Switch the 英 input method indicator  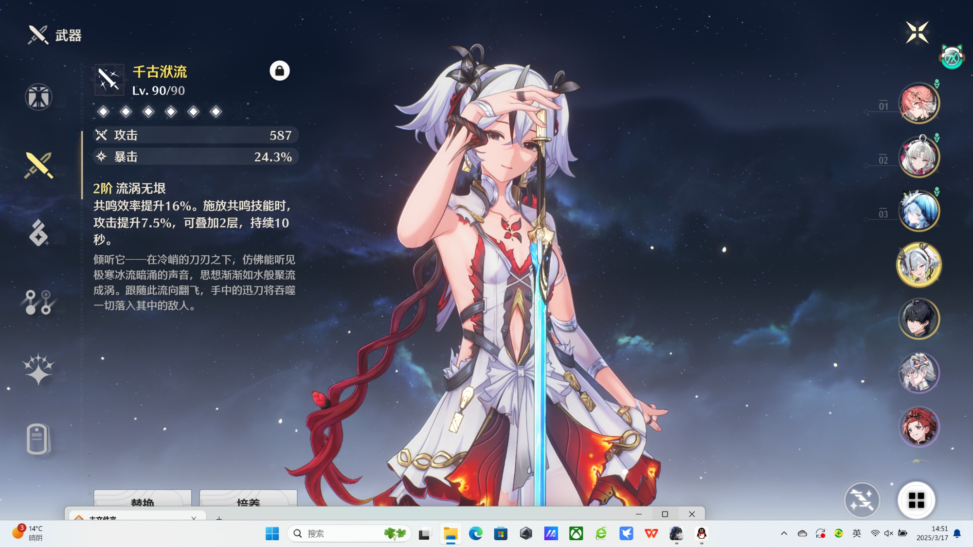click(857, 533)
